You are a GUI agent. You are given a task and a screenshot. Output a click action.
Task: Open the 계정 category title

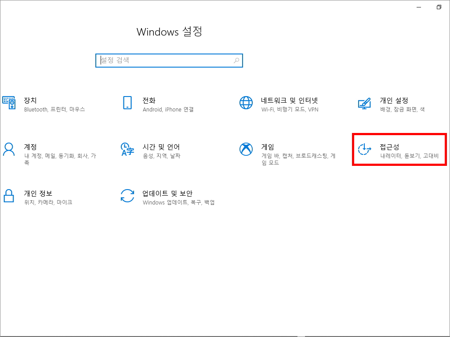tap(30, 147)
